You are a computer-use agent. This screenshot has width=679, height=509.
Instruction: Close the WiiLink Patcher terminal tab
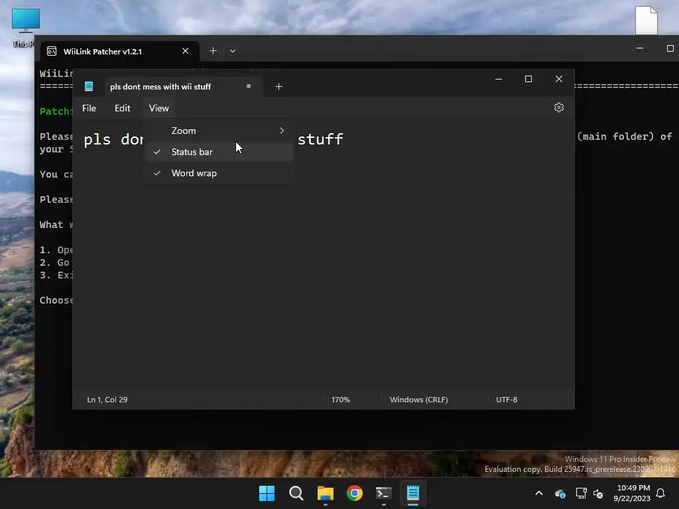186,51
